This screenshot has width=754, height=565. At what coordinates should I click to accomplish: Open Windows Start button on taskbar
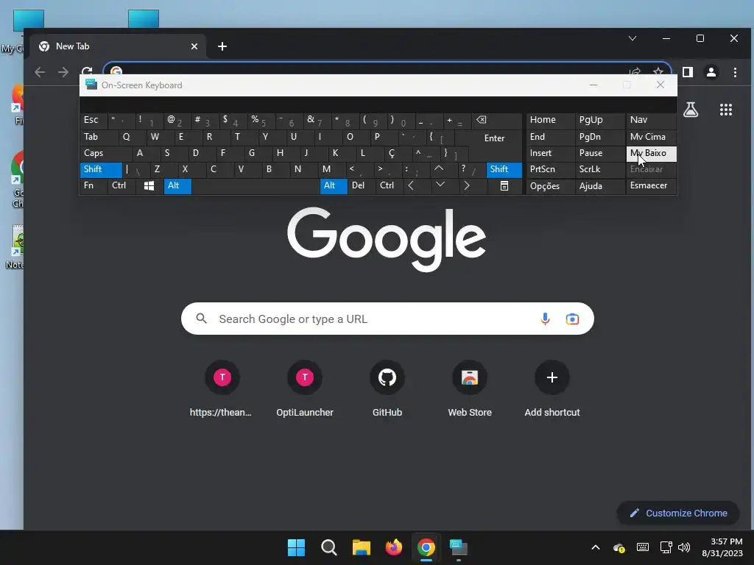coord(296,547)
